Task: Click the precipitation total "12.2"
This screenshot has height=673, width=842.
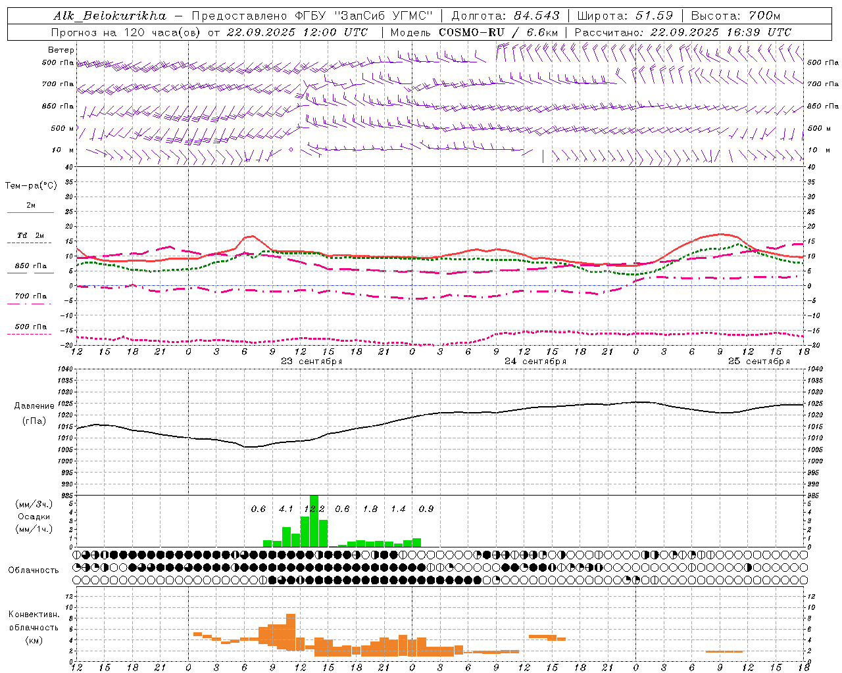Action: tap(314, 509)
